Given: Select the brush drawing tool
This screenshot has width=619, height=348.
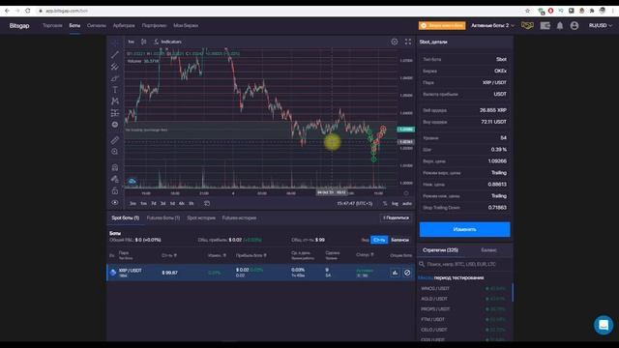Looking at the screenshot, I should pyautogui.click(x=115, y=78).
